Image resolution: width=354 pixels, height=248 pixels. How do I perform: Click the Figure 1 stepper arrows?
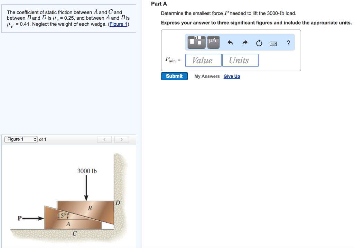coord(35,139)
